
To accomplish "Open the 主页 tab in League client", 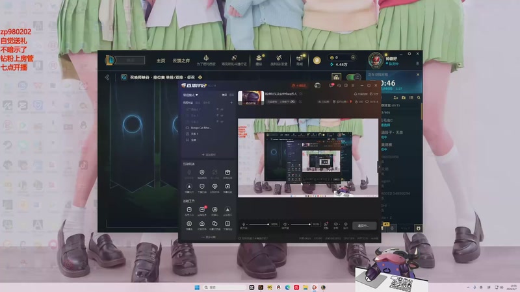I will [161, 60].
